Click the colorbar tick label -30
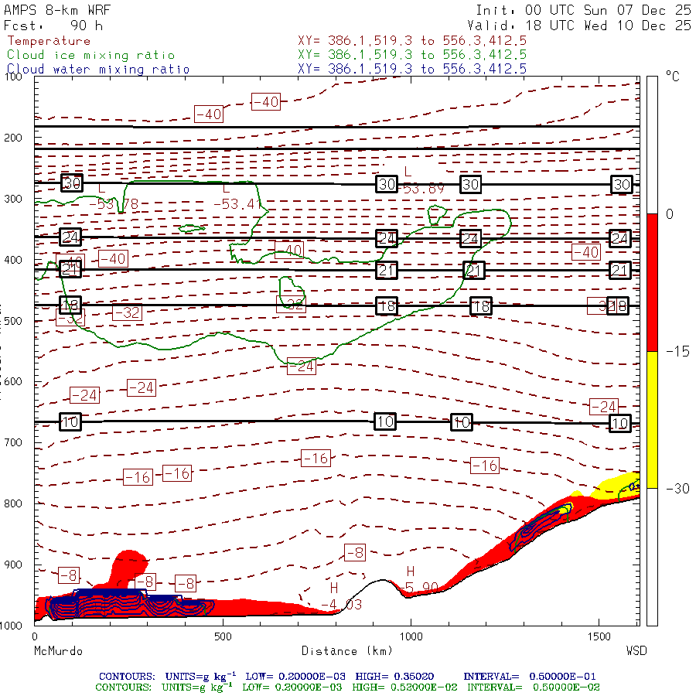 pyautogui.click(x=677, y=489)
